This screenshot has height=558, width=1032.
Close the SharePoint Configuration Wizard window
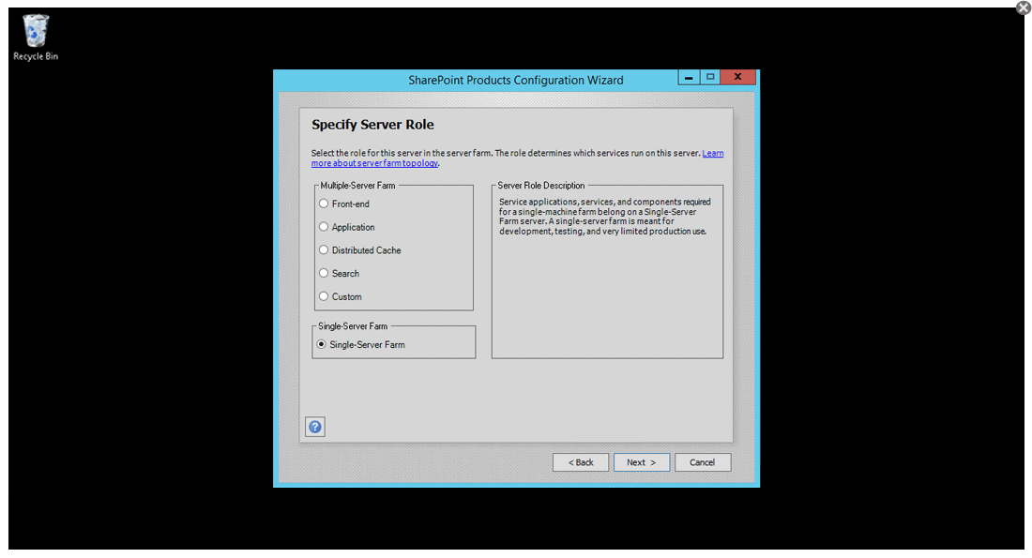[x=737, y=77]
